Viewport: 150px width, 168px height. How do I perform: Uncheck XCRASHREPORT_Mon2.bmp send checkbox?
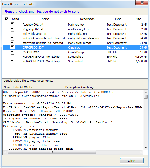click(12, 61)
